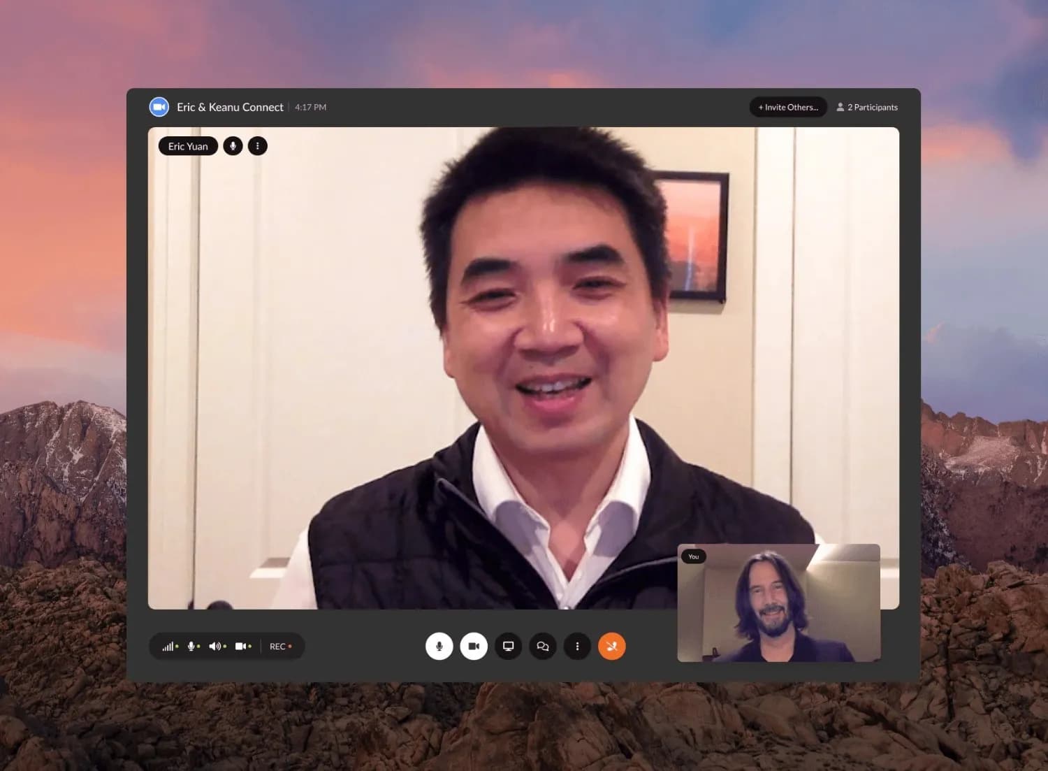This screenshot has height=771, width=1048.
Task: Open the more options three-dot menu
Action: click(x=577, y=647)
